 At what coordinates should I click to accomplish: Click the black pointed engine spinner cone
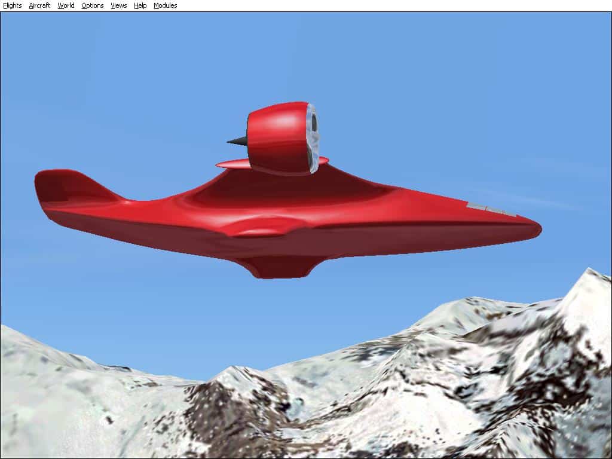click(x=237, y=141)
